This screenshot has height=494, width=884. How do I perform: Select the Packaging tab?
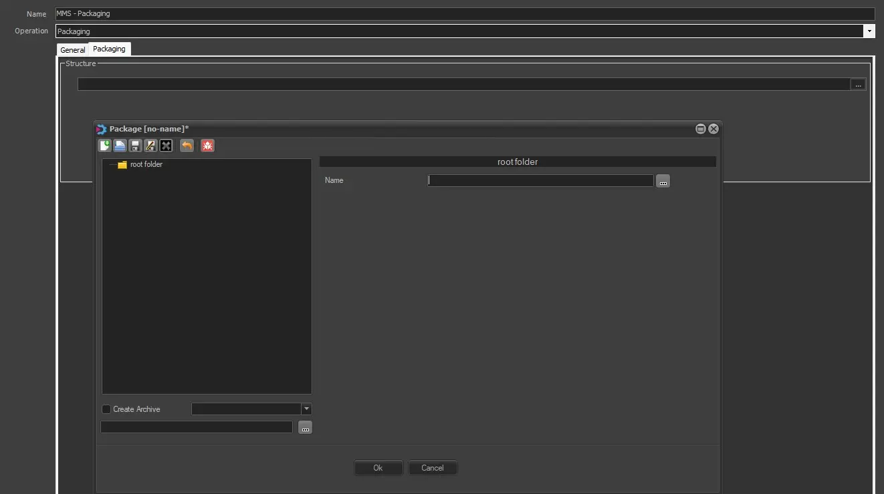click(x=109, y=49)
